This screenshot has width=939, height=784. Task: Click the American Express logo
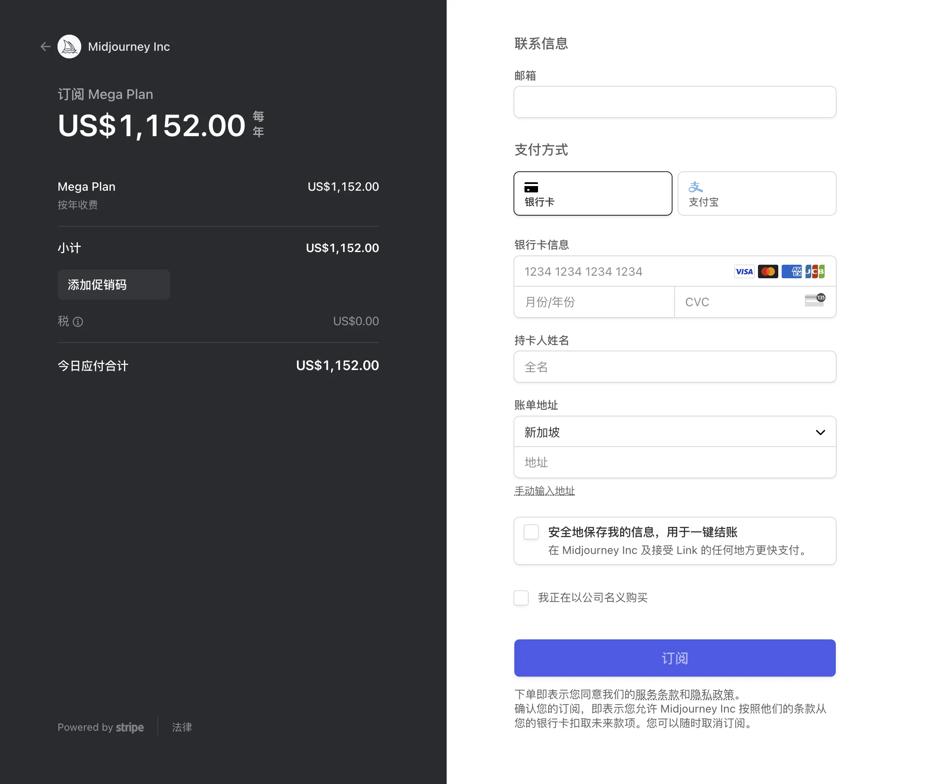point(791,271)
